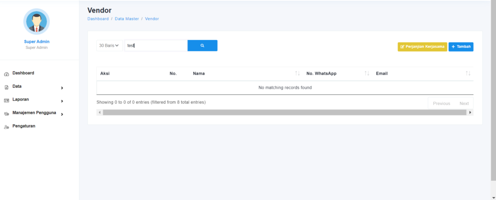Image resolution: width=496 pixels, height=200 pixels.
Task: Click the Showing 0 to 0 entries text
Action: click(151, 102)
